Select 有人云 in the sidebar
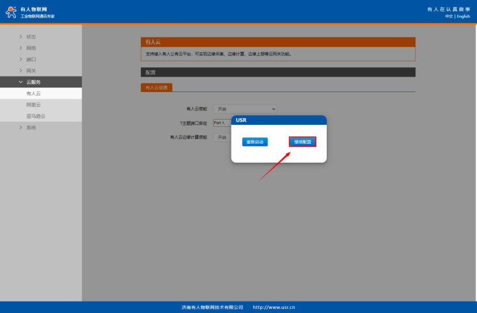The image size is (477, 313). click(33, 93)
